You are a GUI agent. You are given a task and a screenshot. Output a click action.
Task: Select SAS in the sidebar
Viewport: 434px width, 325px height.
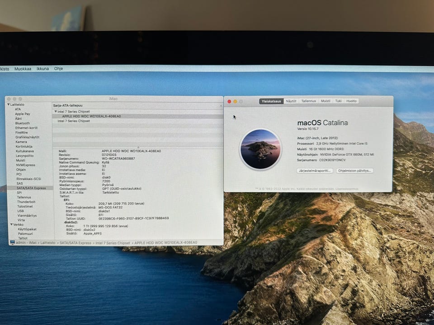19,184
